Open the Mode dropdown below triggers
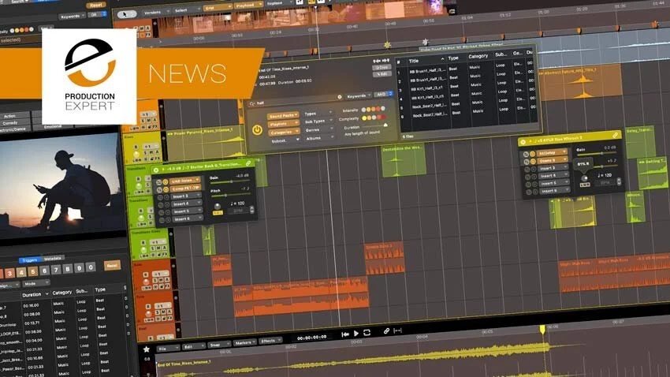Viewport: 670px width, 377px height. coord(36,283)
